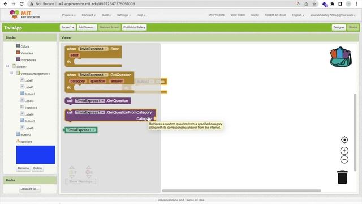The image size is (362, 204).
Task: Open View Trash link
Action: (x=238, y=15)
